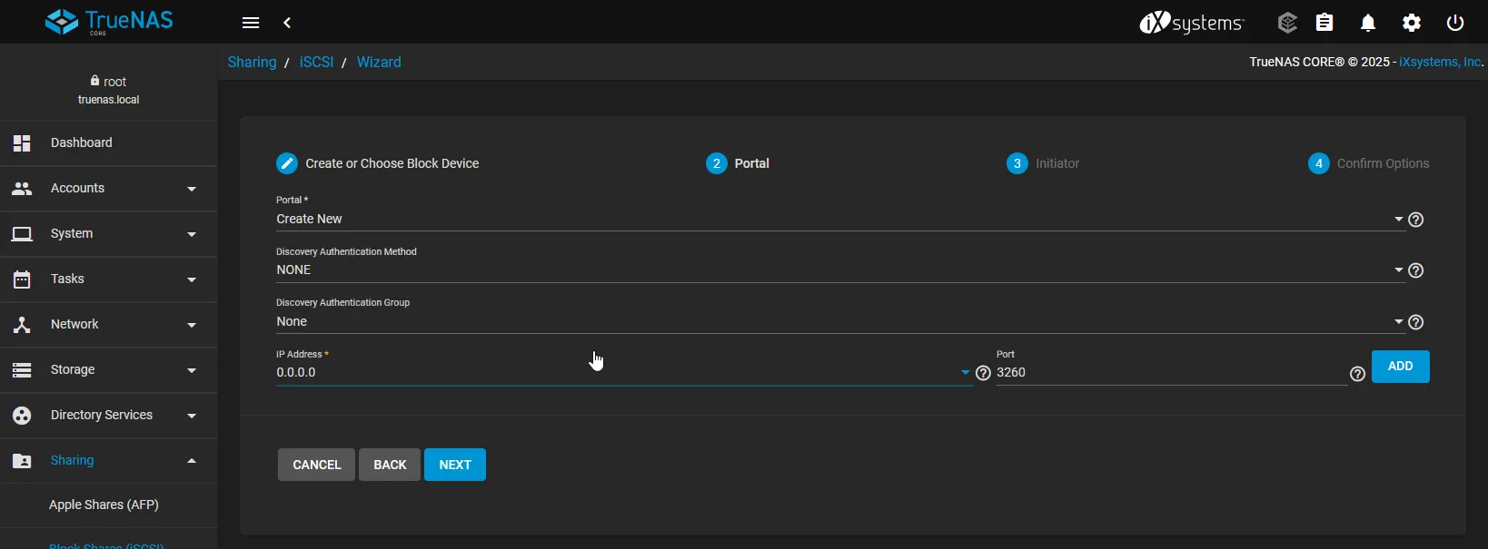The image size is (1488, 549).
Task: Select Apple Shares (AFP) menu item
Action: coord(104,505)
